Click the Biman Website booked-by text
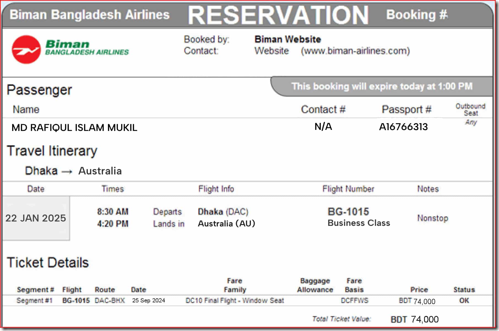499x331 pixels. click(x=288, y=39)
